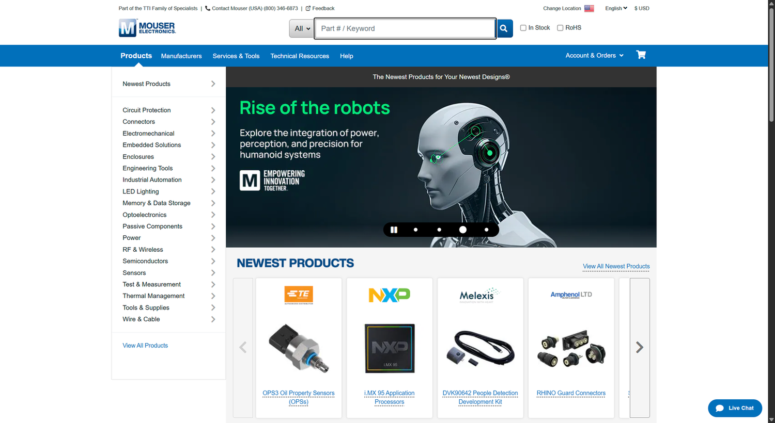Jump to second carousel slide dot
The width and height of the screenshot is (775, 423).
point(439,230)
